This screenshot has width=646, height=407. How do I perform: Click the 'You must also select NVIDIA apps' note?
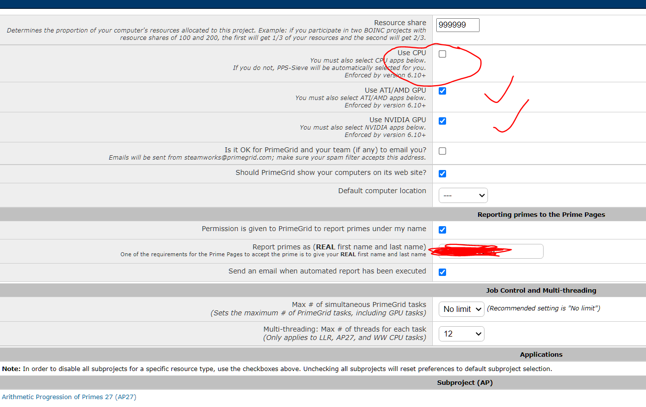click(x=363, y=128)
